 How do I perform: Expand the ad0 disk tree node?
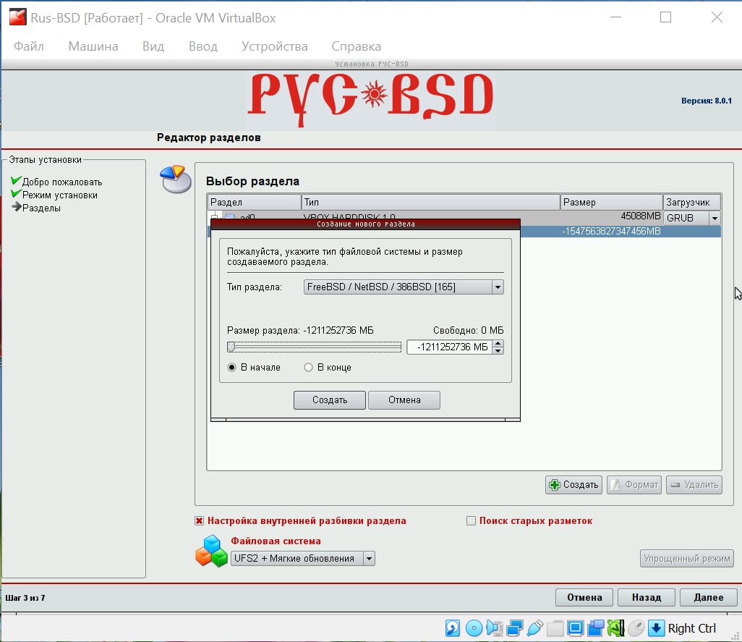click(x=214, y=217)
